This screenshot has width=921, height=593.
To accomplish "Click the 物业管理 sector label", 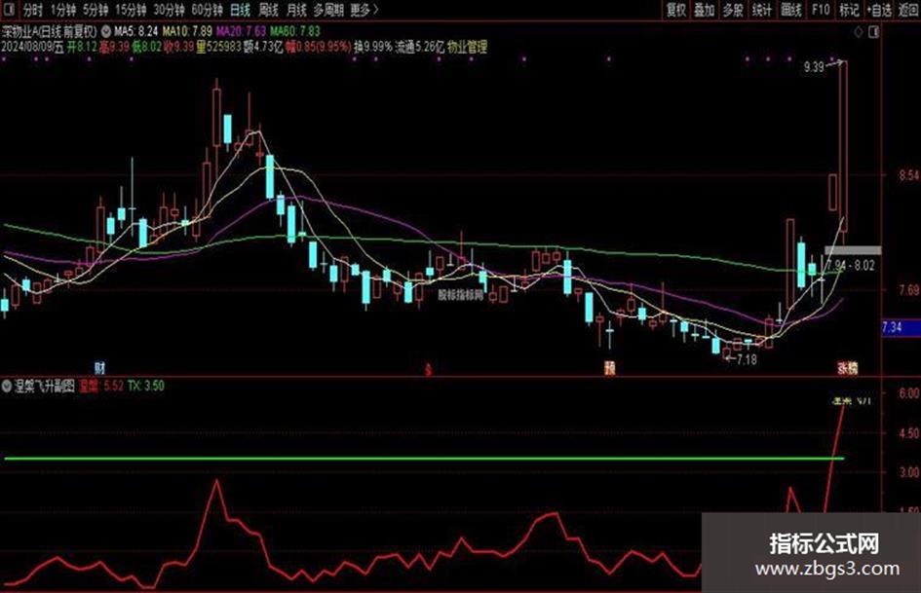I will [x=467, y=47].
